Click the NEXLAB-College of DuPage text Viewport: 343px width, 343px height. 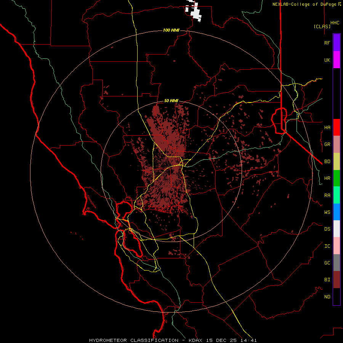point(304,4)
